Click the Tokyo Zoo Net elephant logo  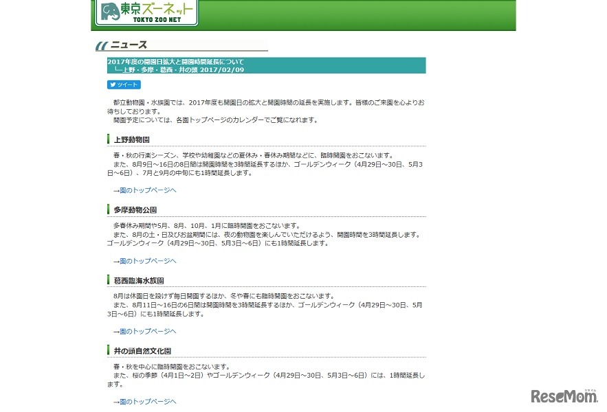coord(110,12)
